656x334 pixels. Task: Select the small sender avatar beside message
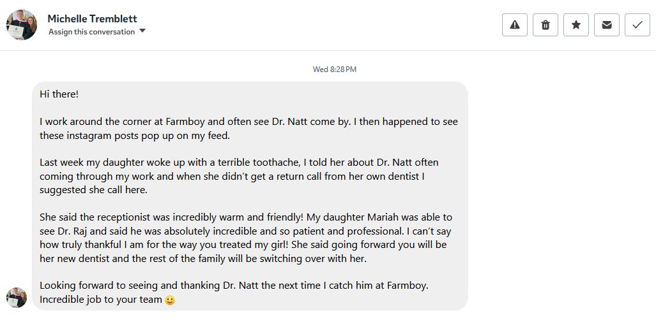pos(17,297)
